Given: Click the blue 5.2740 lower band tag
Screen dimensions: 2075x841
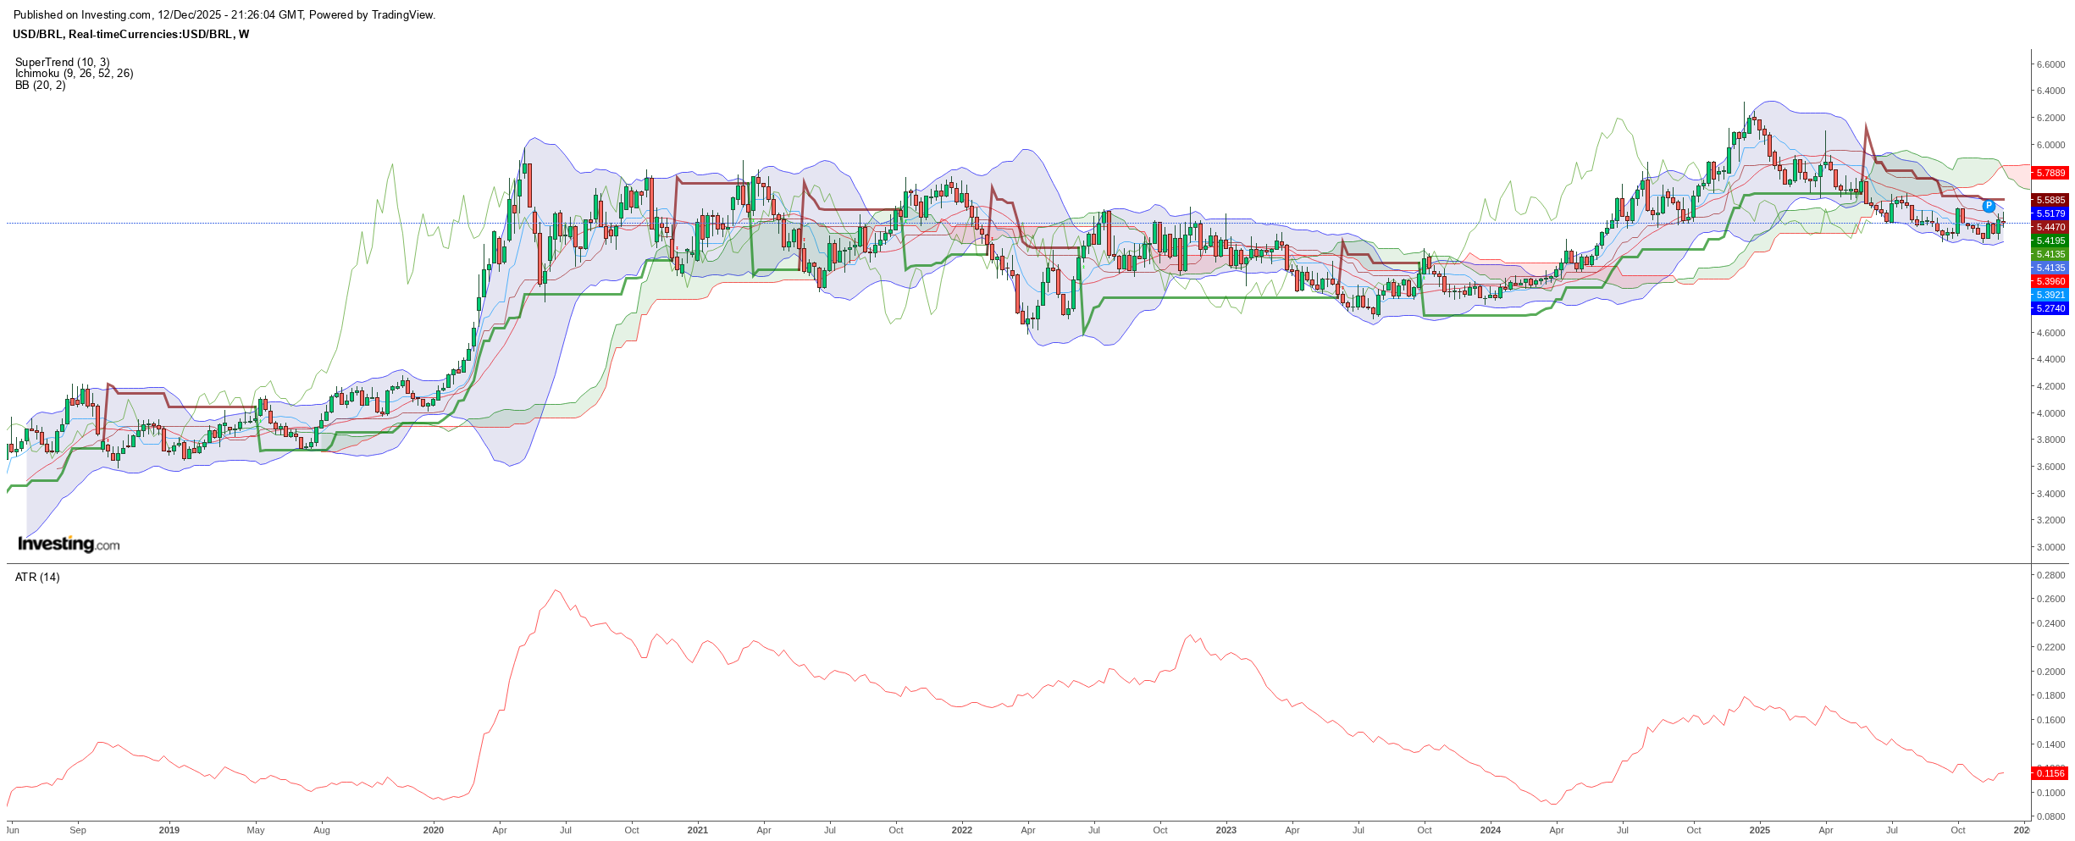Looking at the screenshot, I should [x=2050, y=308].
